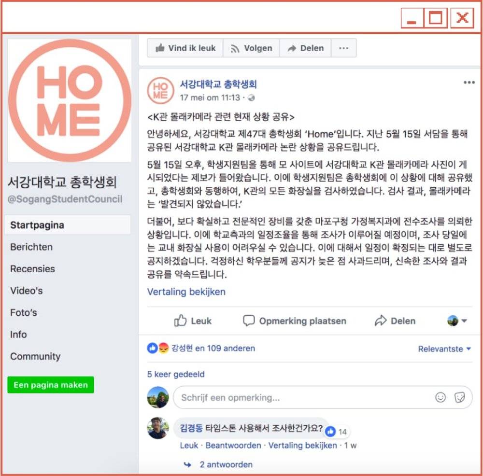This screenshot has height=476, width=483.
Task: Click the green Een pagina maken button
Action: pyautogui.click(x=51, y=385)
